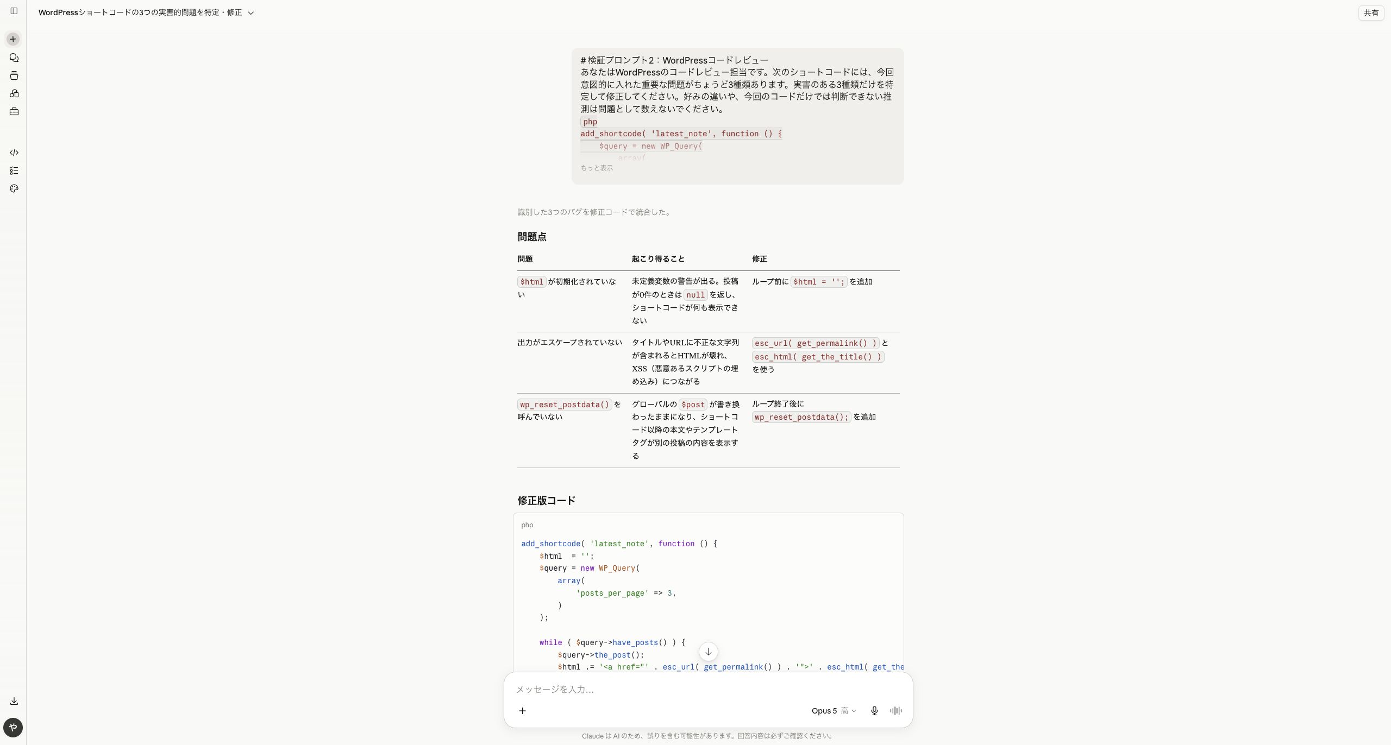Open conversation title dropdown menu
This screenshot has width=1391, height=745.
(251, 13)
